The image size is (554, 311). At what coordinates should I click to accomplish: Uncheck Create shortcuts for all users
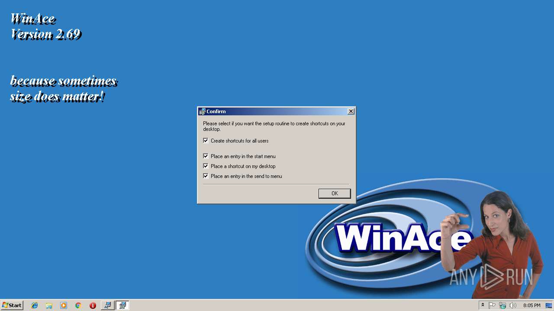[x=206, y=141]
